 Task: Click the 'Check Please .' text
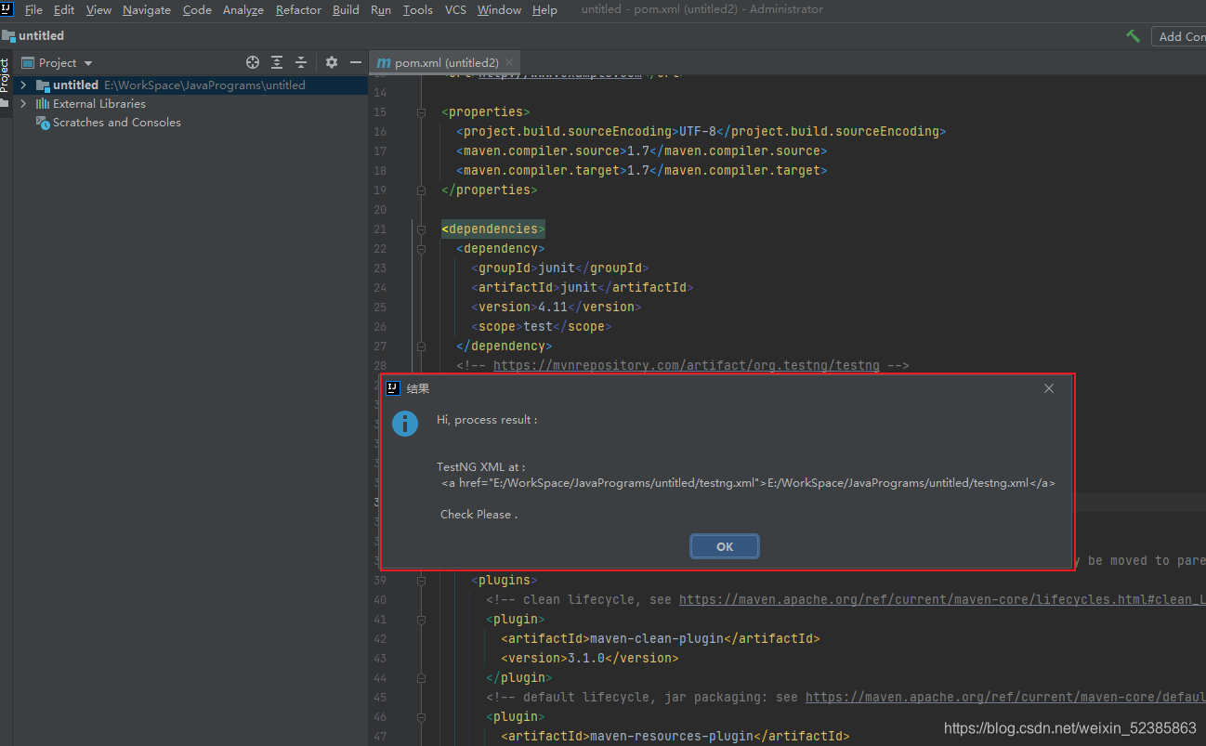tap(478, 514)
